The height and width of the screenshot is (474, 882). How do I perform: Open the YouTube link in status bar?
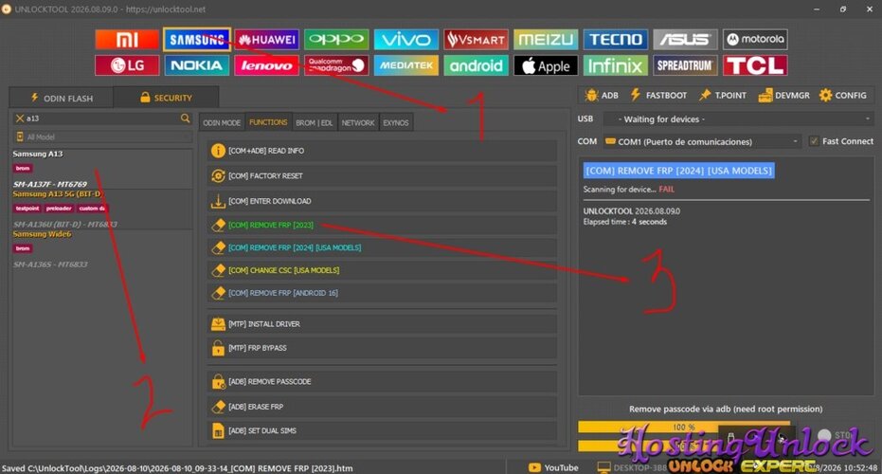[x=553, y=467]
